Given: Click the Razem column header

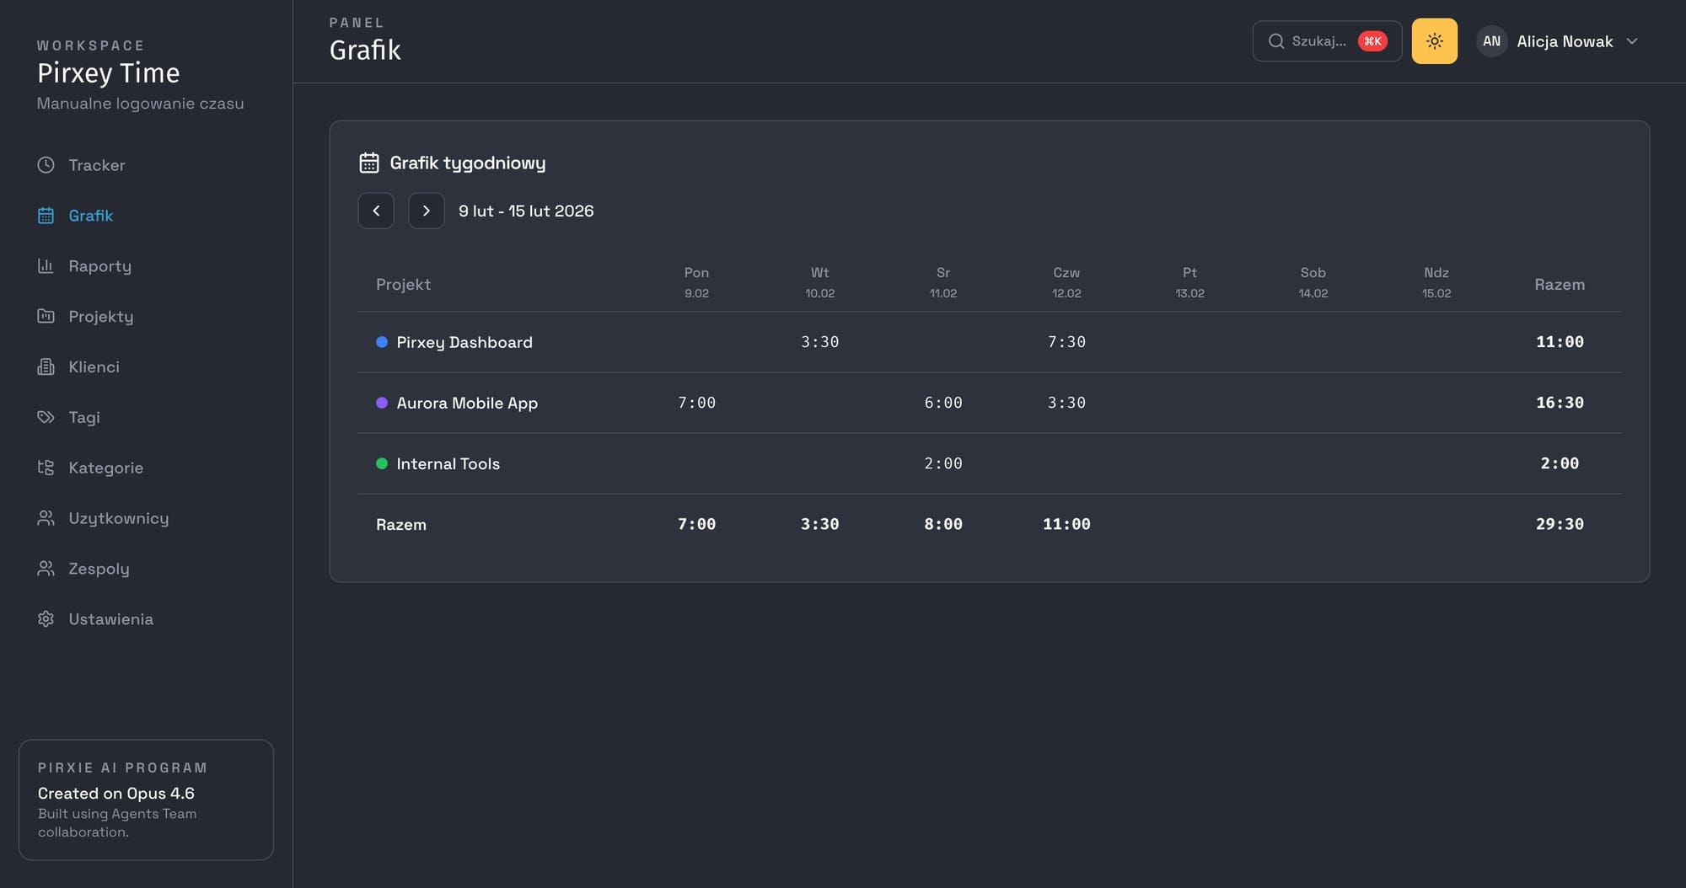Looking at the screenshot, I should [x=1560, y=285].
